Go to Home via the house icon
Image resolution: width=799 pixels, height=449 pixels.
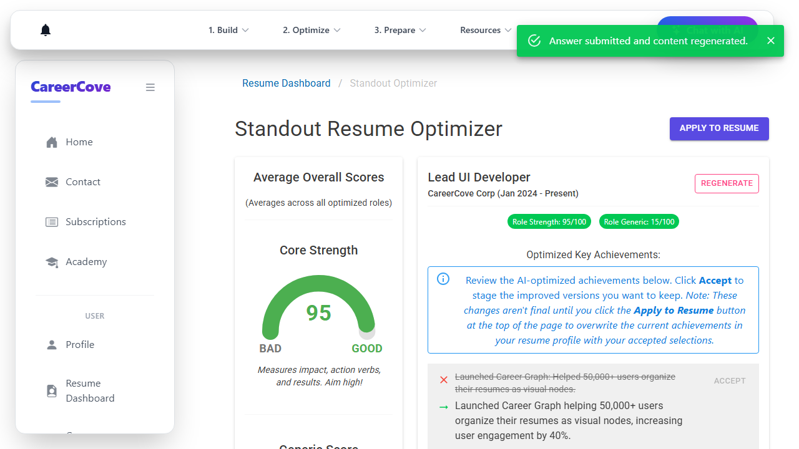(x=52, y=142)
